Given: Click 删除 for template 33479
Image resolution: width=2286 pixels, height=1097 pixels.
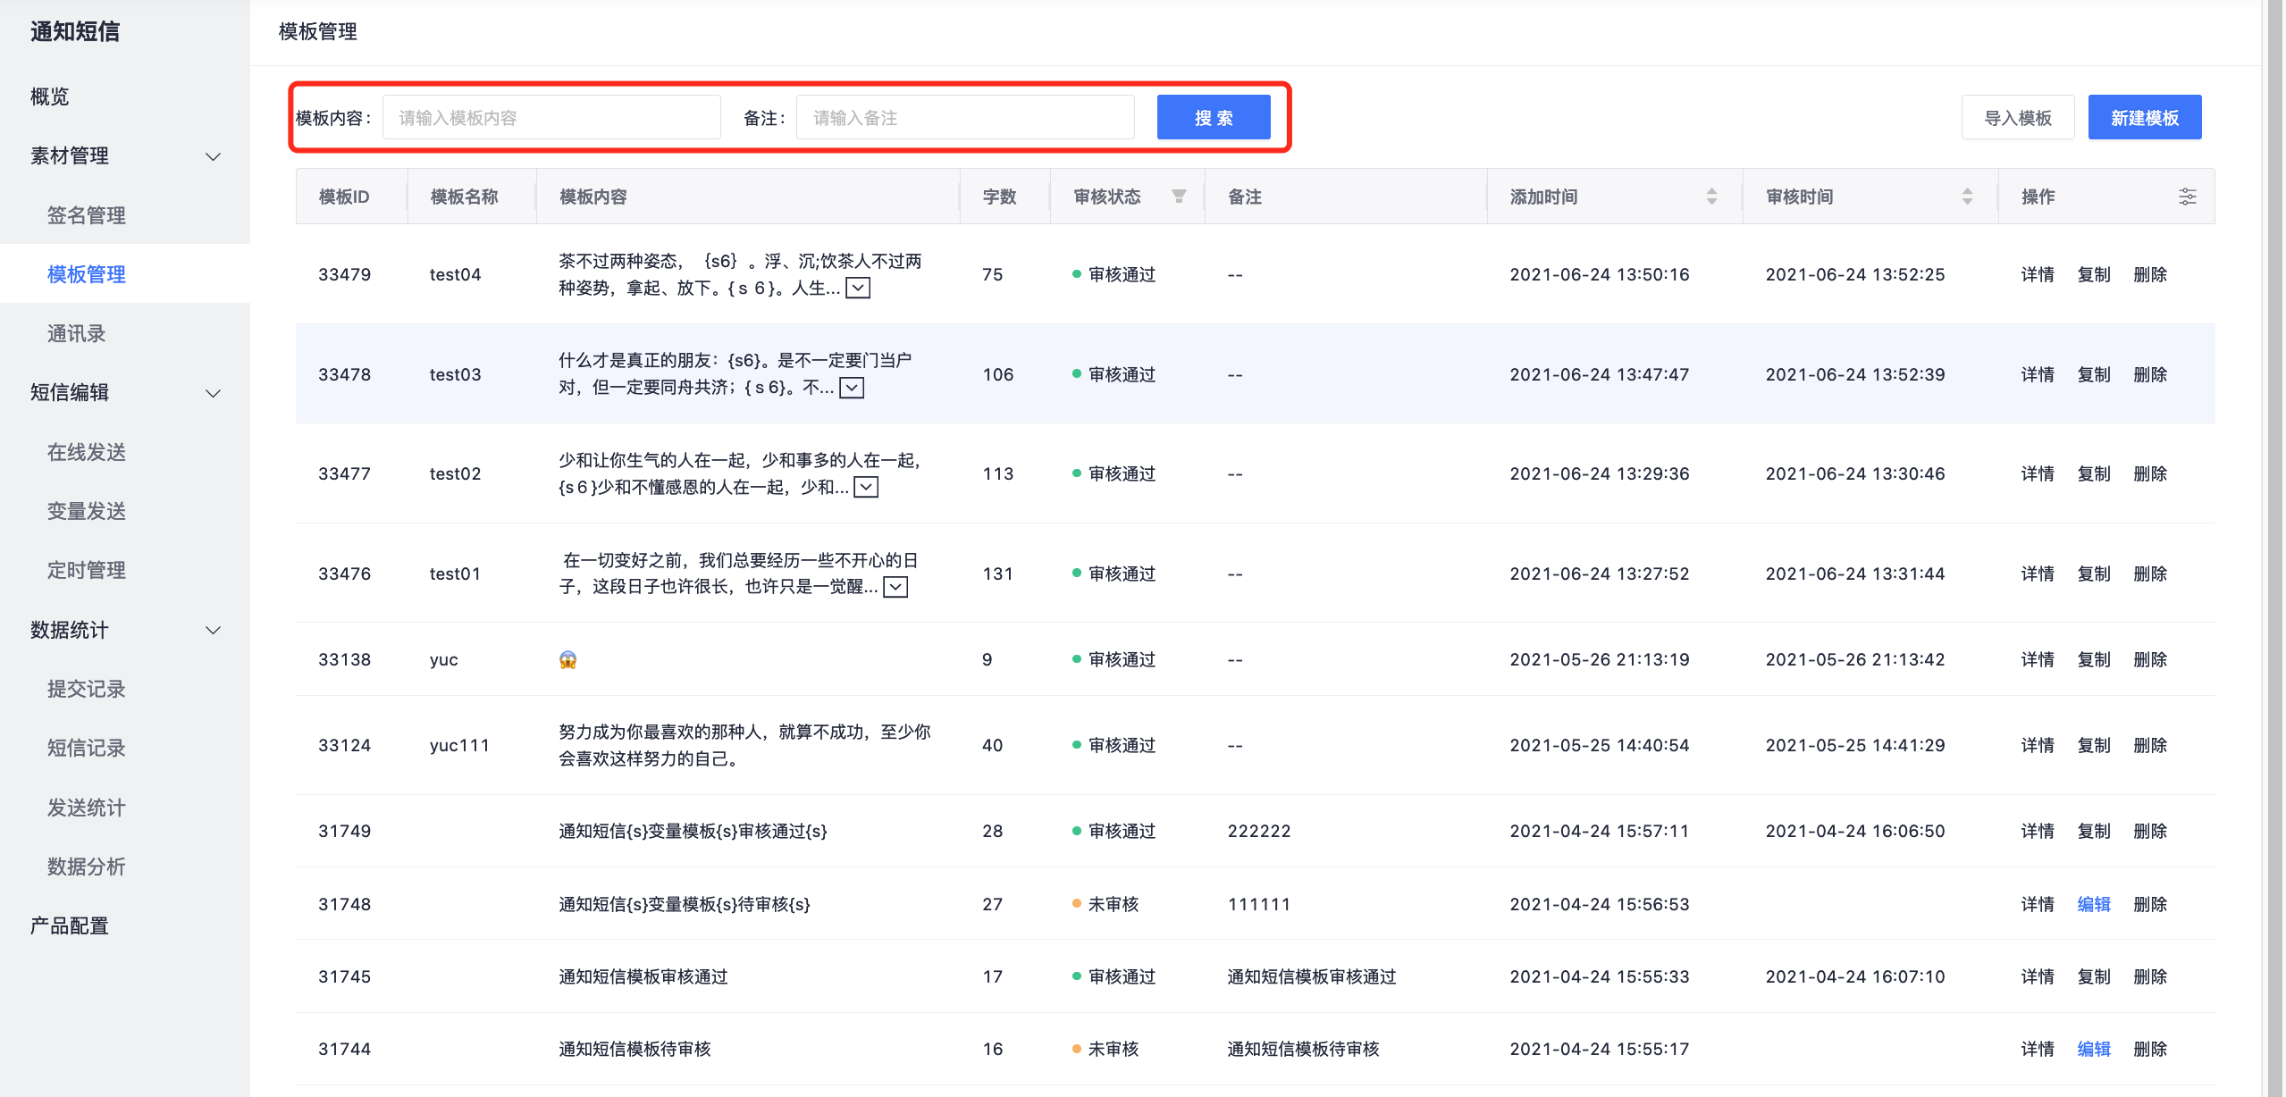Looking at the screenshot, I should tap(2150, 274).
